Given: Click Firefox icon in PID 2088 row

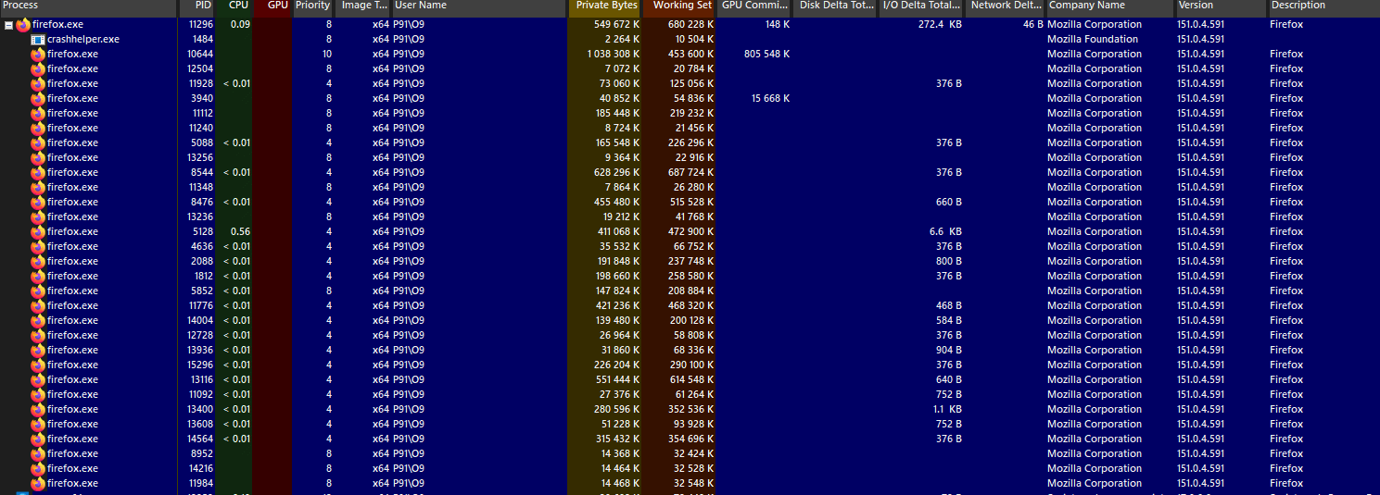Looking at the screenshot, I should [x=38, y=262].
